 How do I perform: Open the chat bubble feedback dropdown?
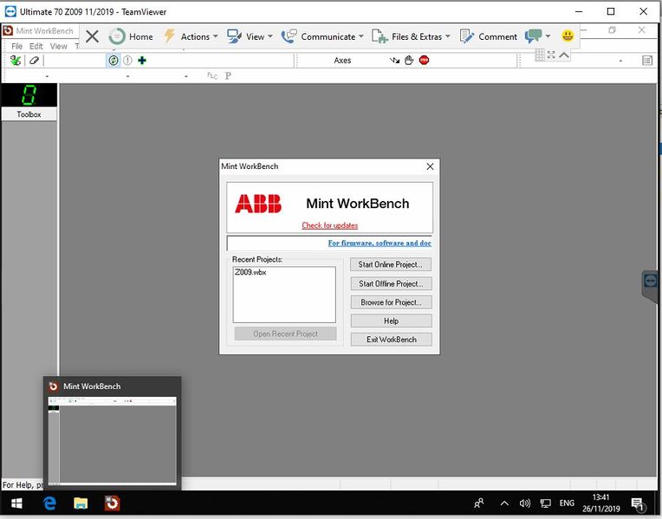537,36
